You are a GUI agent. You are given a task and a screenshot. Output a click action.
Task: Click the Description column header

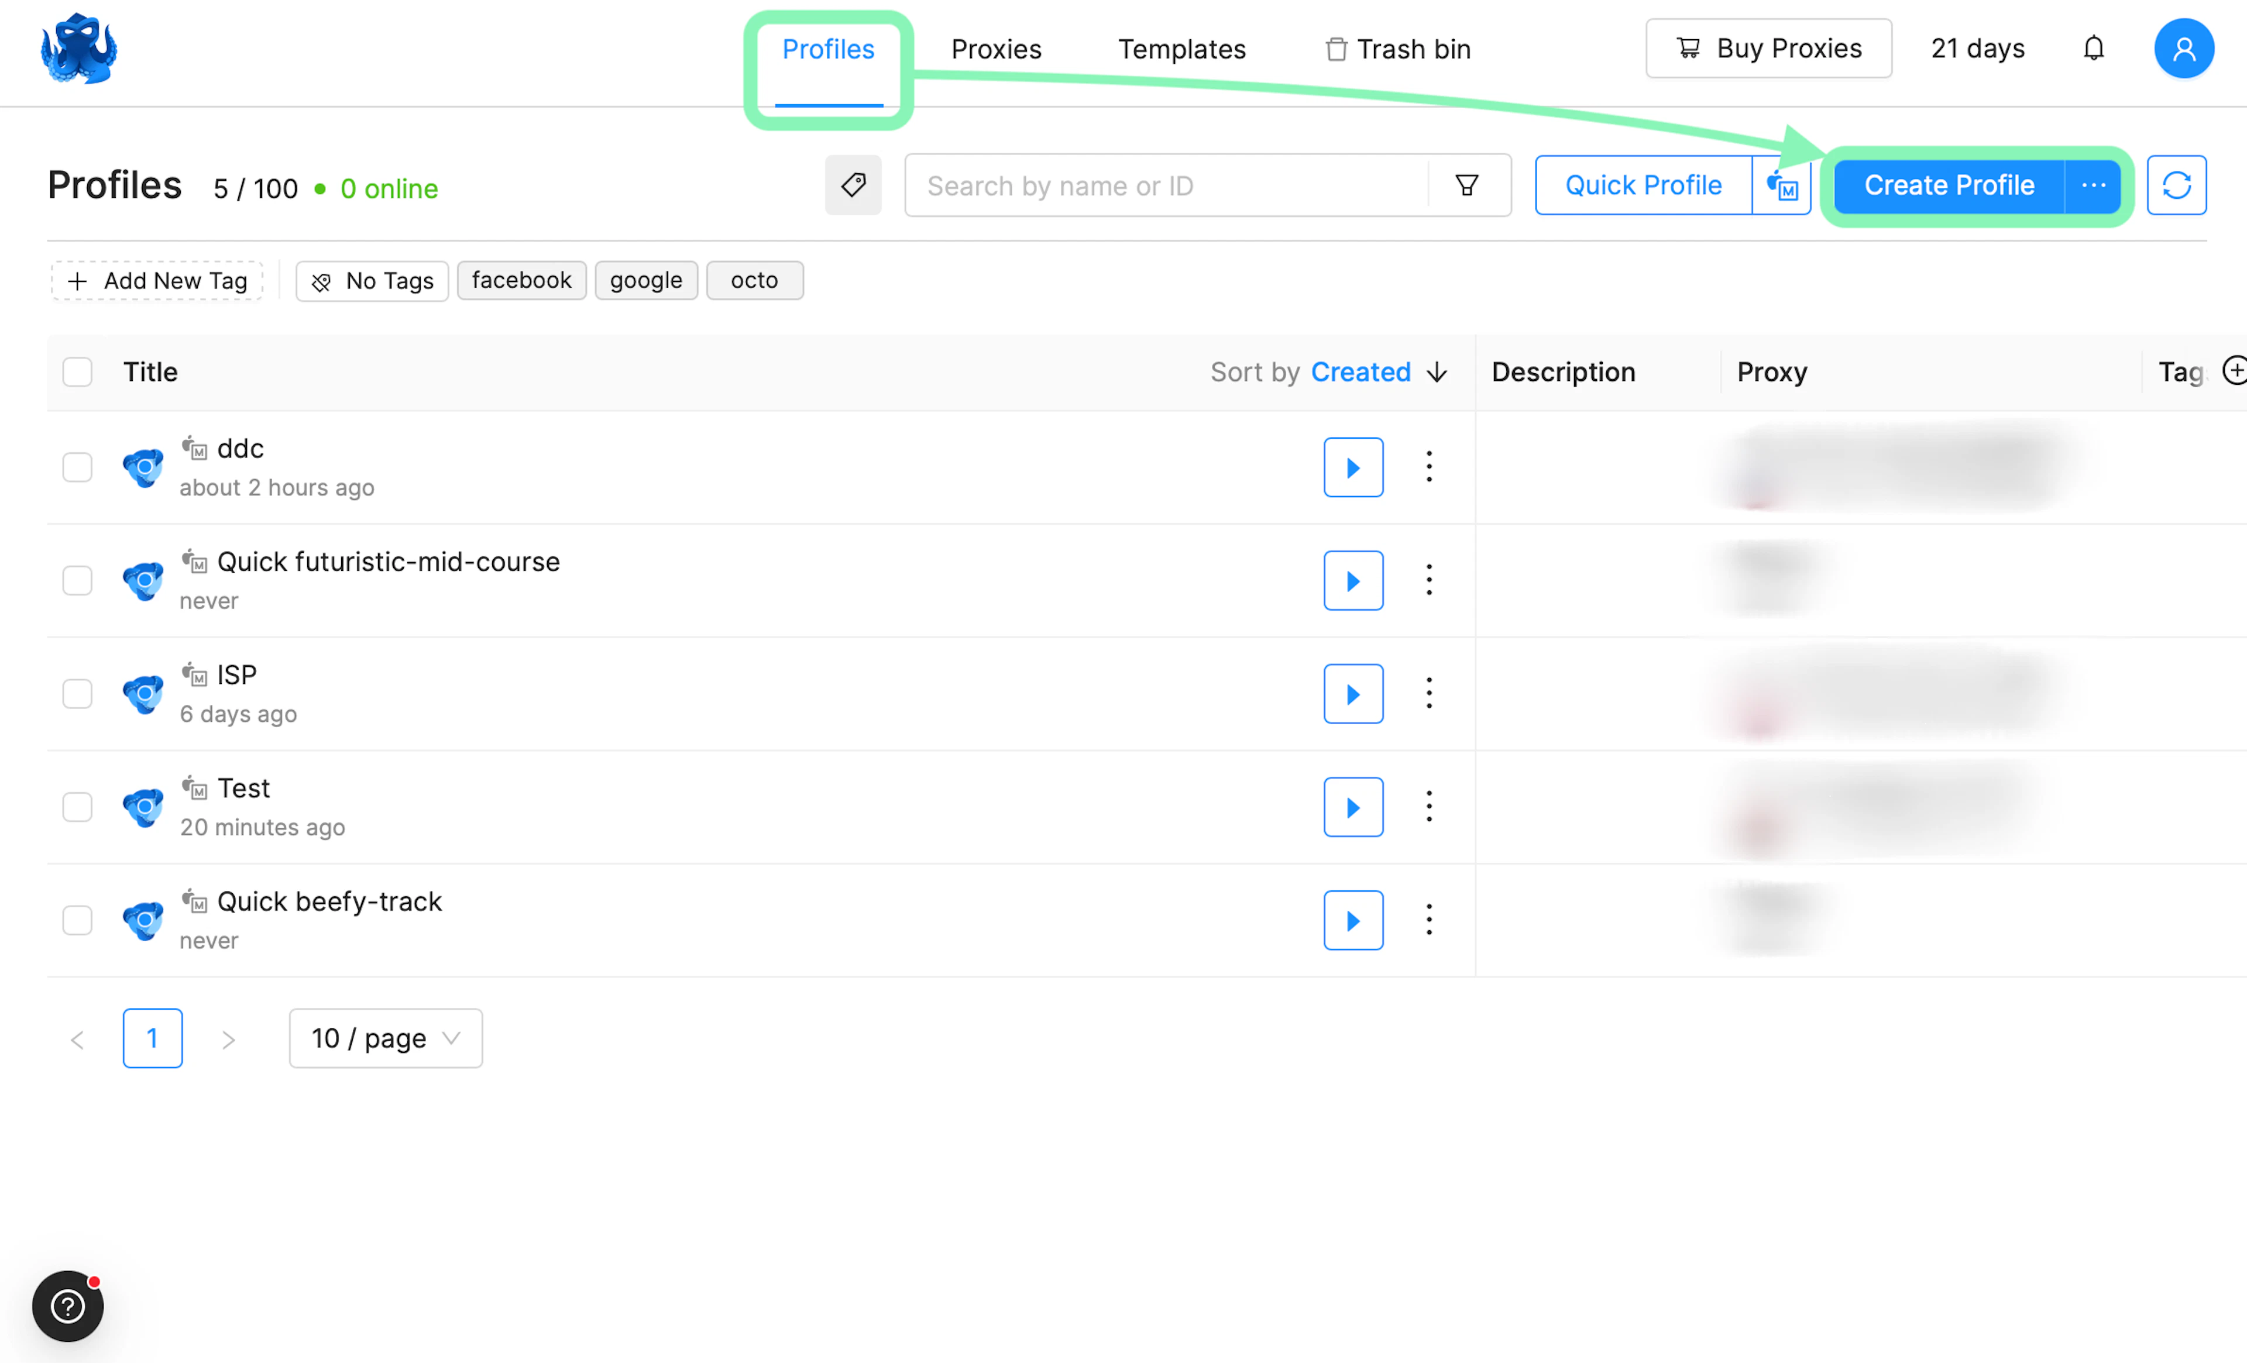pyautogui.click(x=1563, y=372)
